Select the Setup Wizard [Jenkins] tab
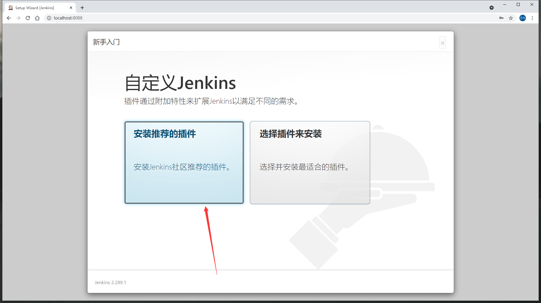This screenshot has width=541, height=303. 40,8
